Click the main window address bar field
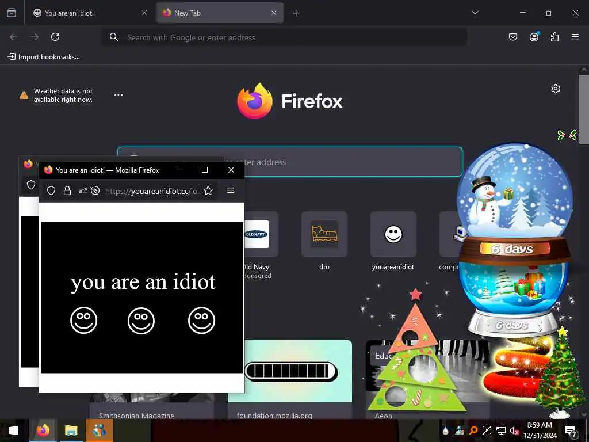The width and height of the screenshot is (589, 442). 285,37
